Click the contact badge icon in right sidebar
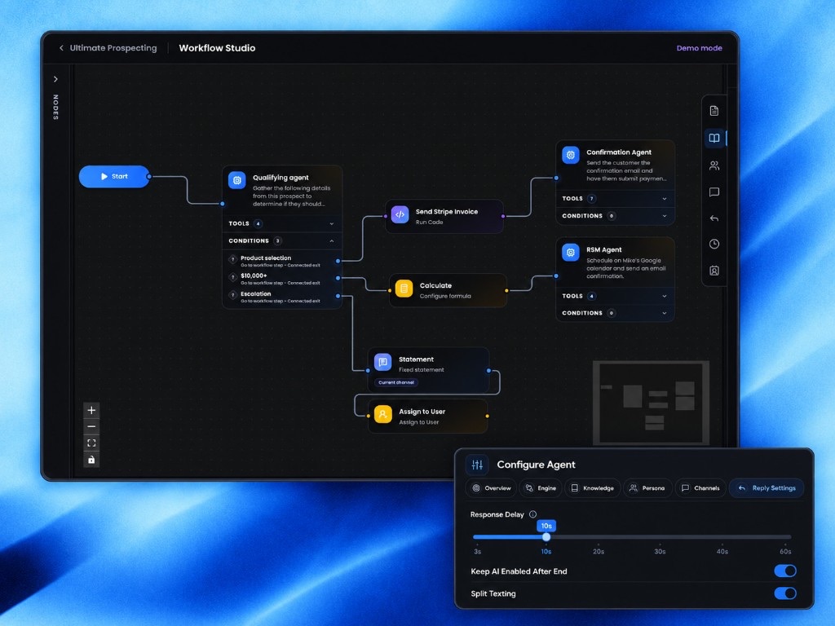835x626 pixels. pyautogui.click(x=714, y=271)
